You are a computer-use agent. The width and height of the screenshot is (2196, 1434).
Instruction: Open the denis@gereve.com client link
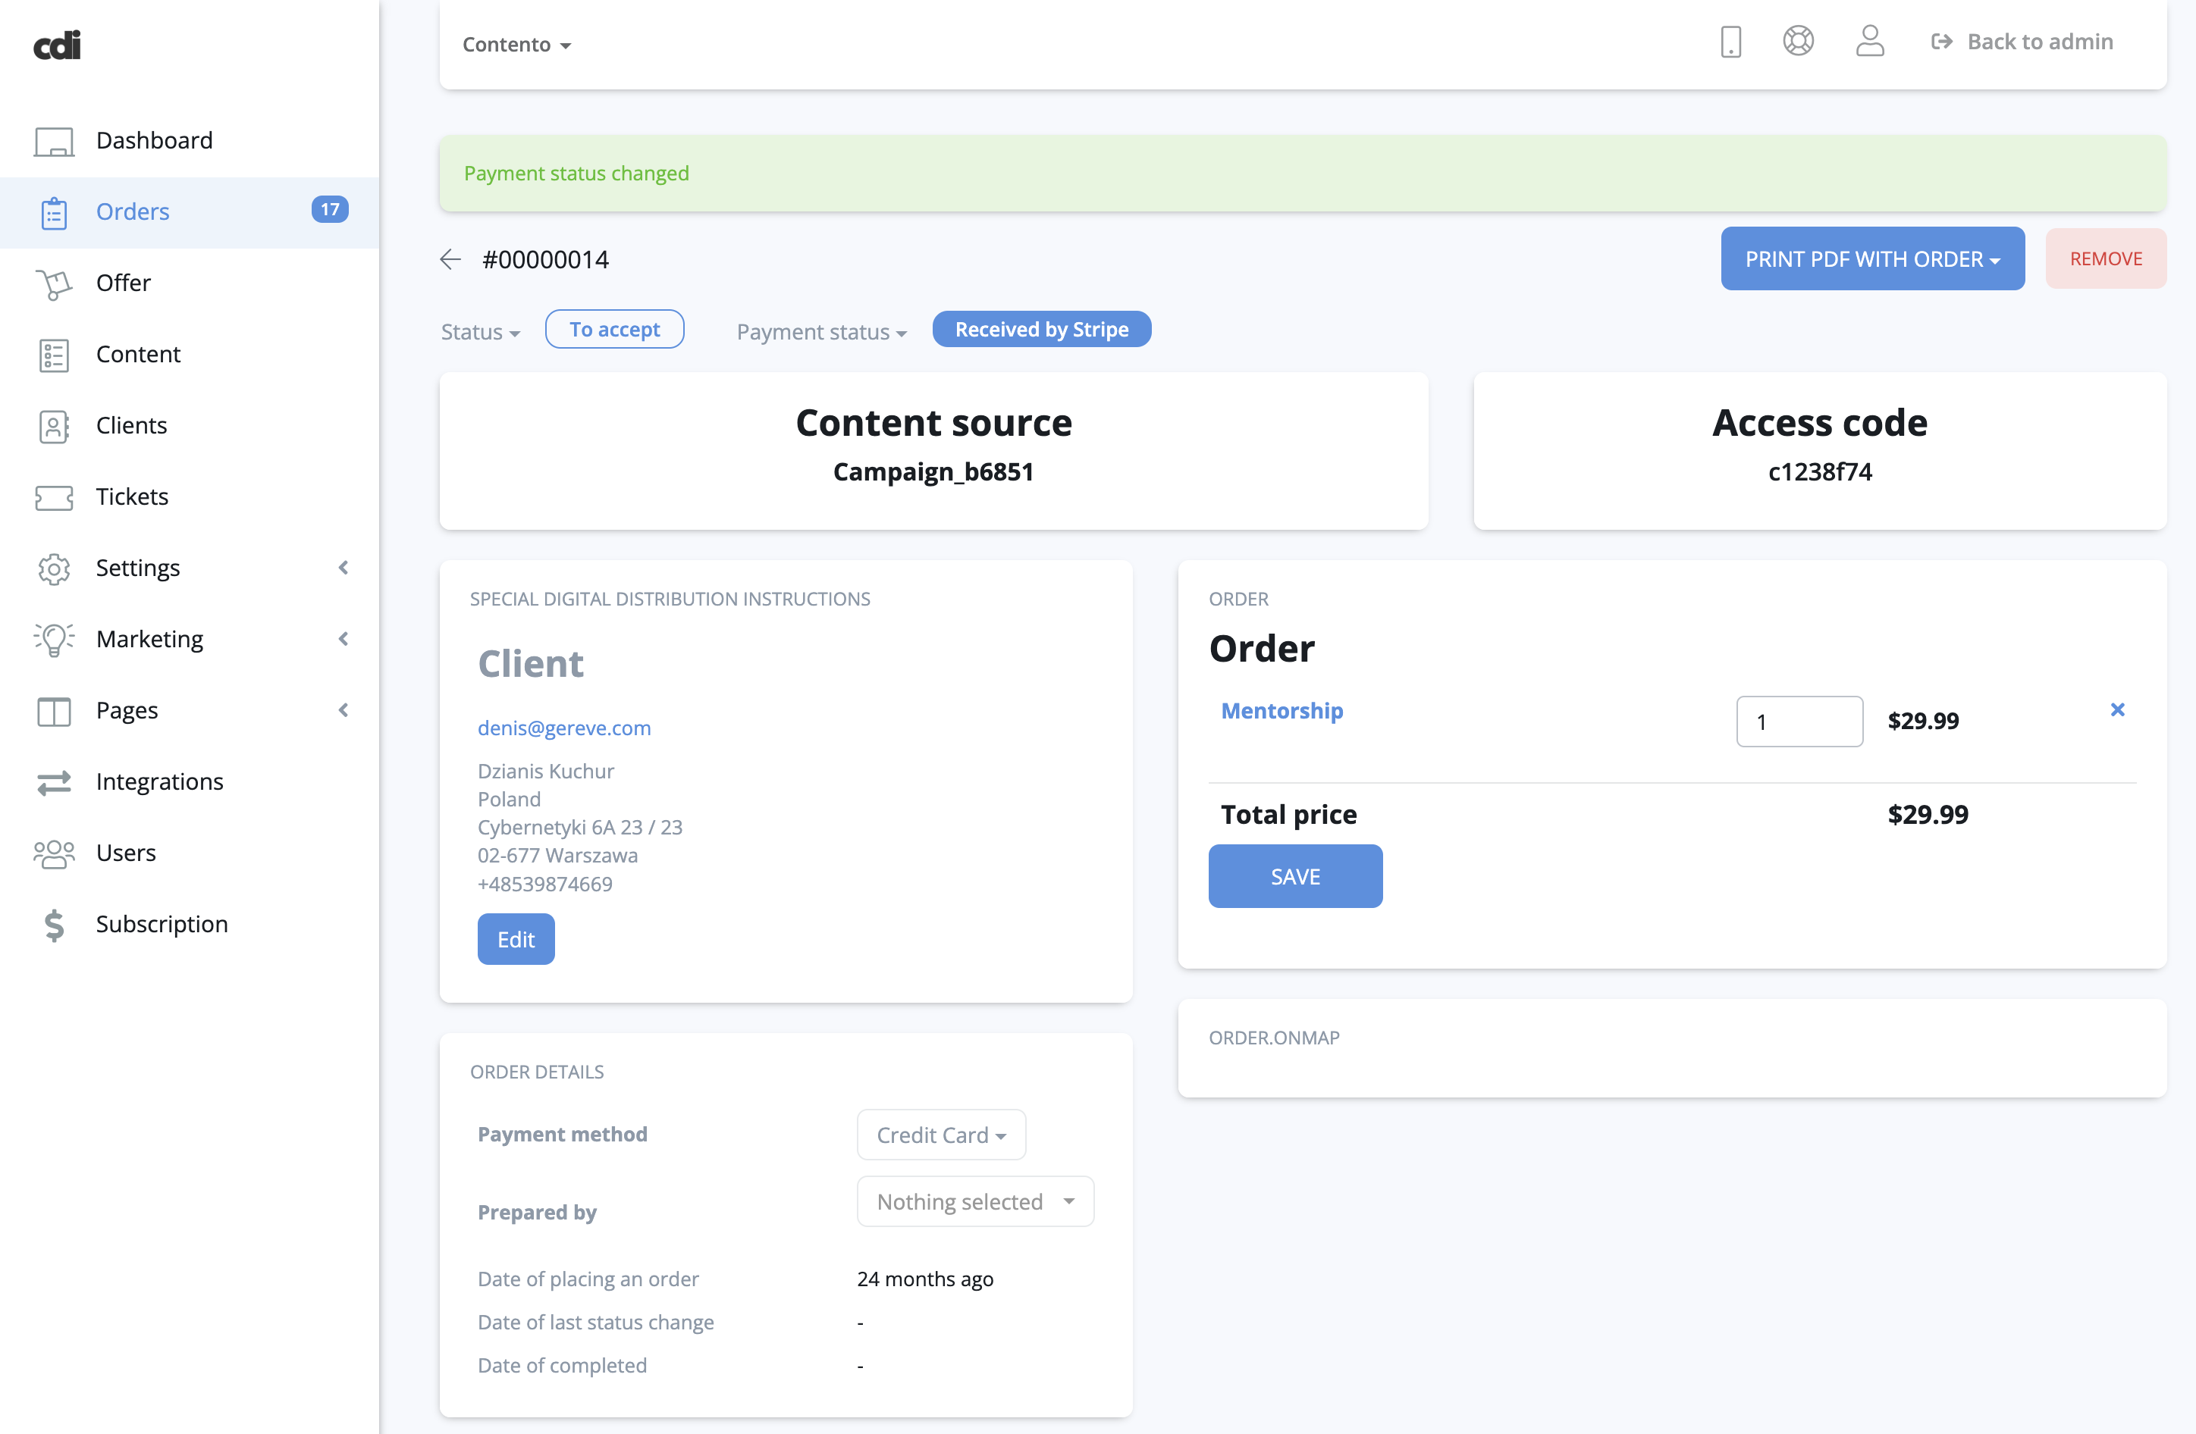pyautogui.click(x=563, y=728)
